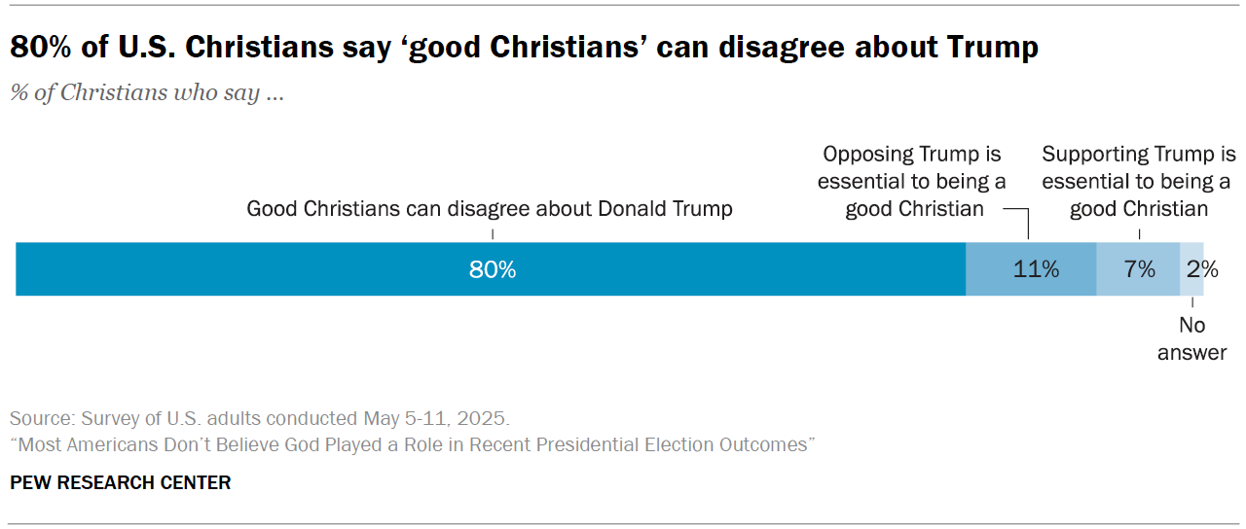
Task: Click the 'No answer' label
Action: click(1191, 338)
